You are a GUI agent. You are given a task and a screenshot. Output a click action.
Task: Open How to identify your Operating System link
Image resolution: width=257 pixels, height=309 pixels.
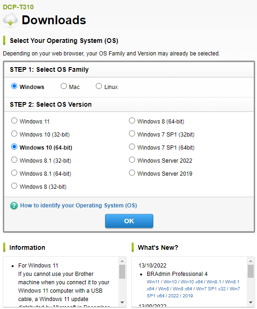pos(79,206)
